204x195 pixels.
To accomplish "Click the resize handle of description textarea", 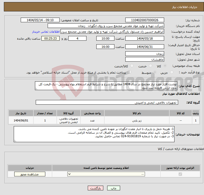I will coord(36,89).
